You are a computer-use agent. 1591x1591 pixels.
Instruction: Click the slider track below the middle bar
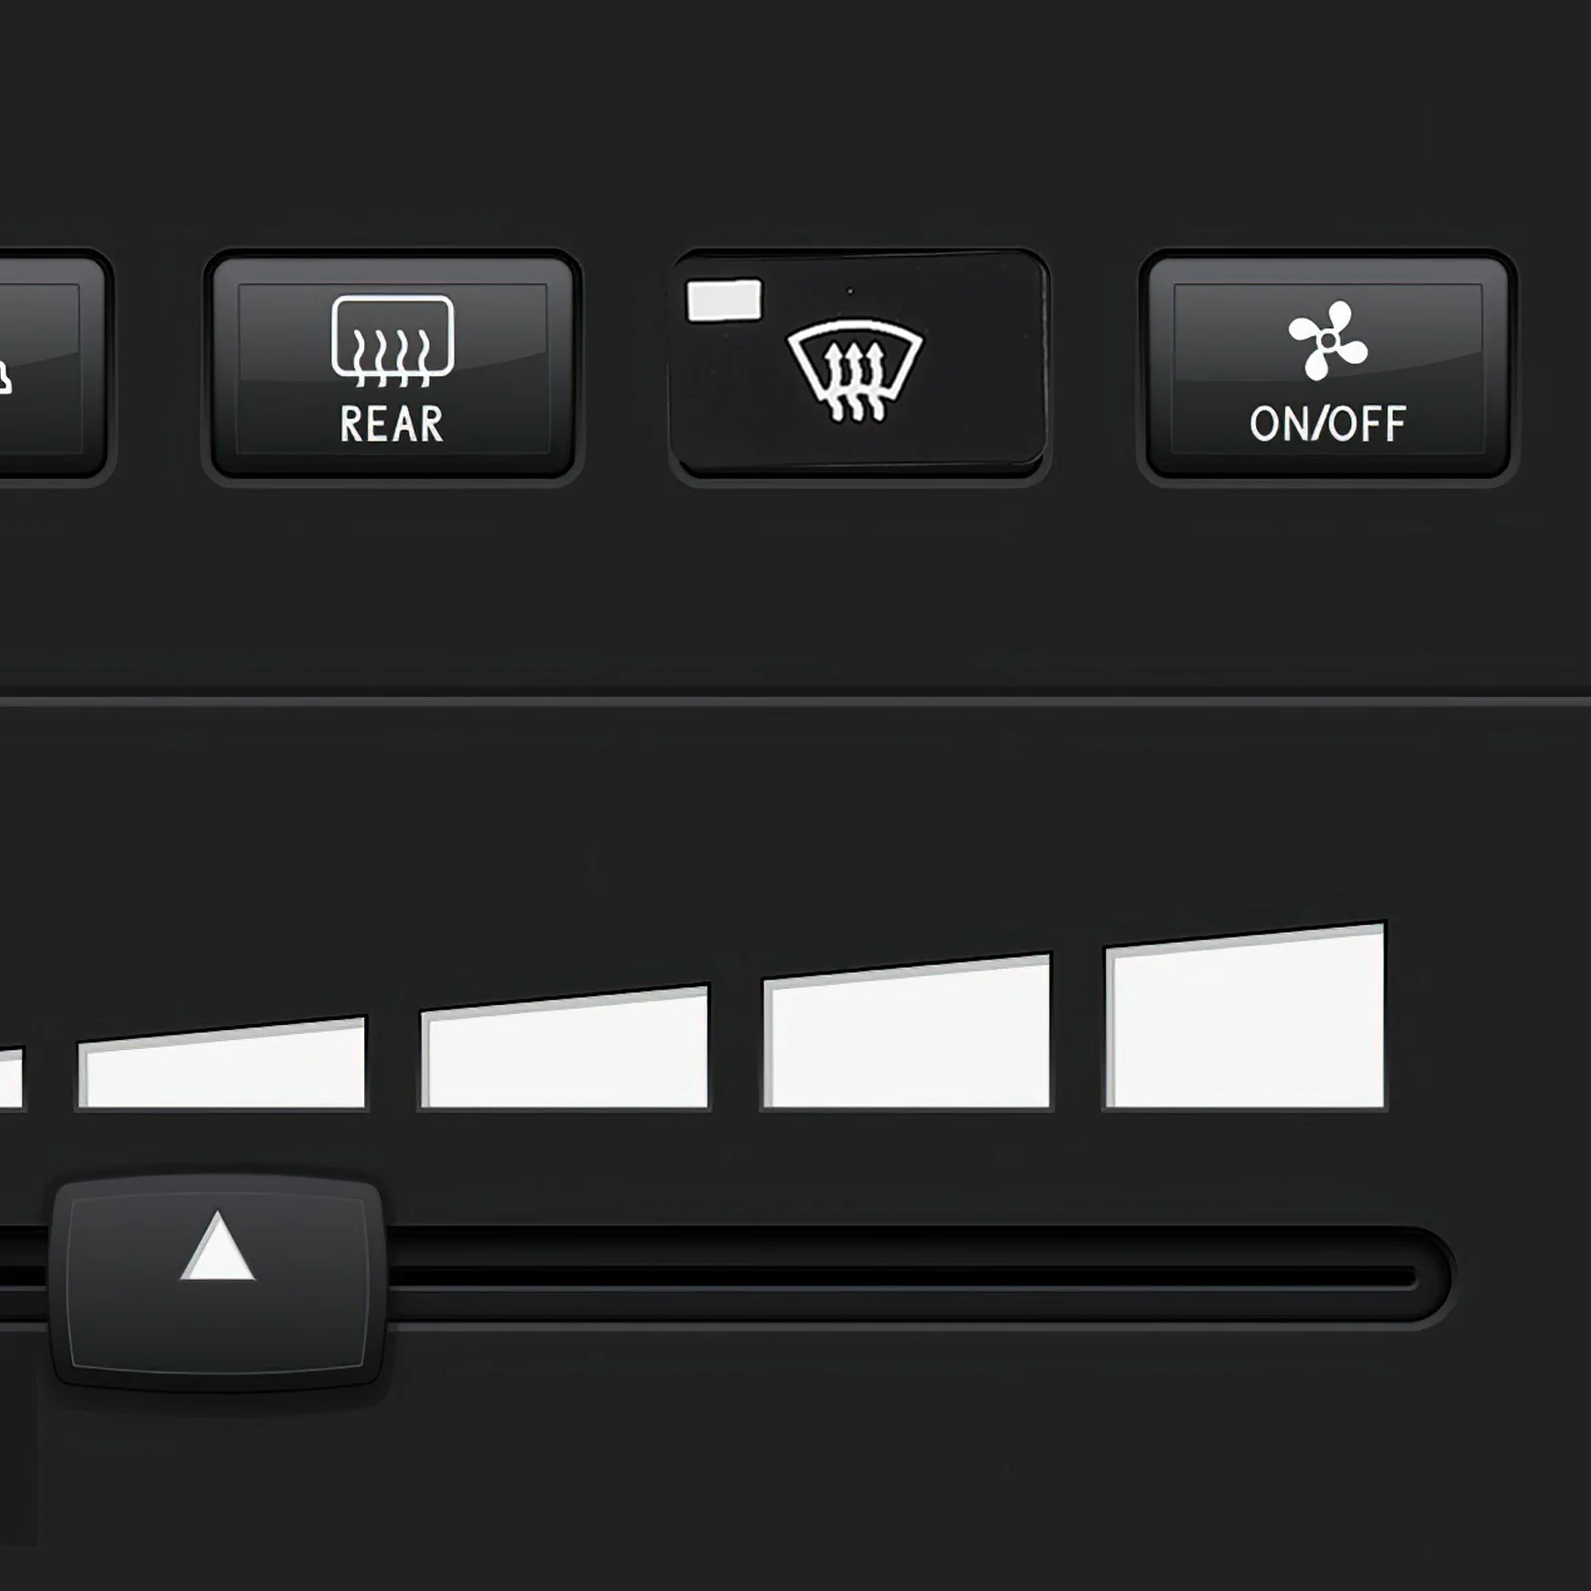(x=565, y=1277)
